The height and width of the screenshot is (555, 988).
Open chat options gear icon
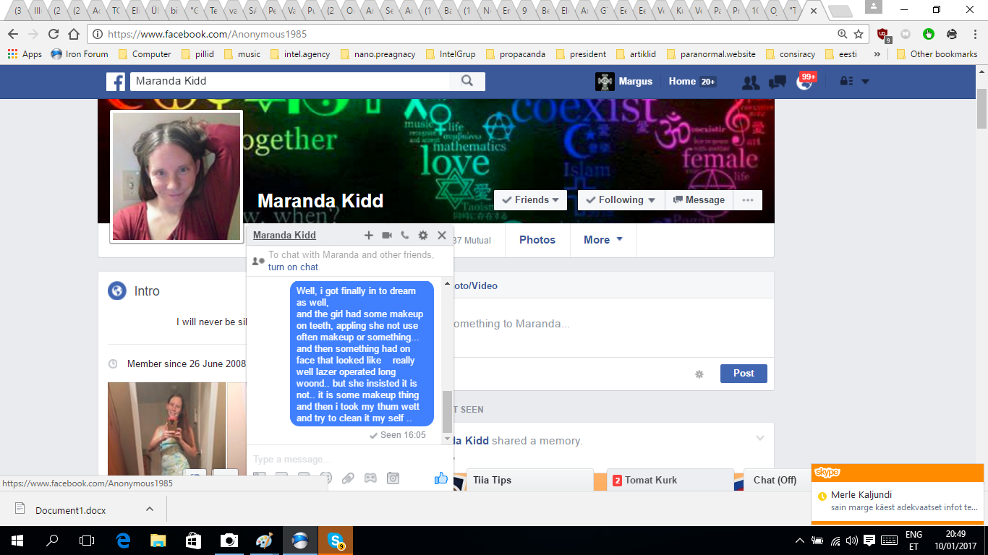[423, 235]
